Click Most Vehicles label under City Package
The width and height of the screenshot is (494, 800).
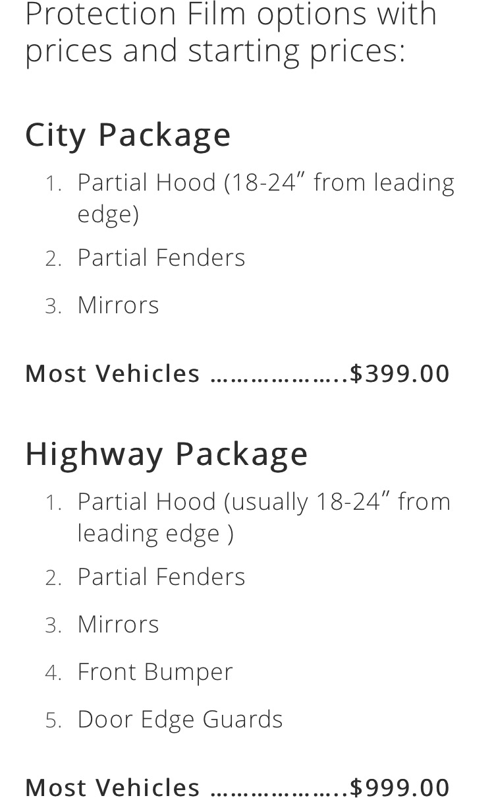pos(113,373)
